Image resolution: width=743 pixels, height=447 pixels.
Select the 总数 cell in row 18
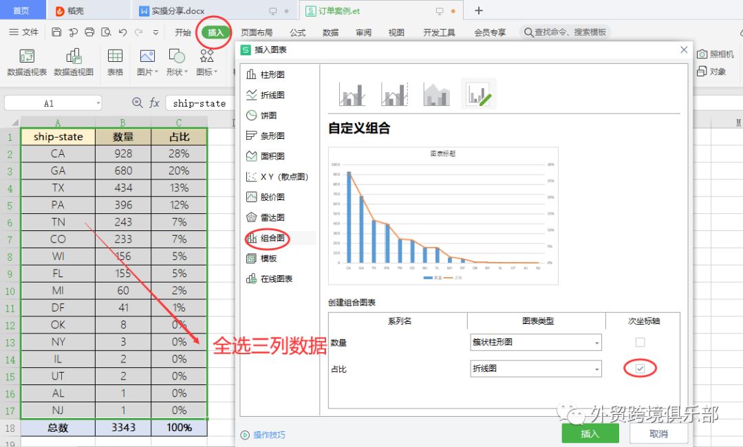[x=58, y=428]
